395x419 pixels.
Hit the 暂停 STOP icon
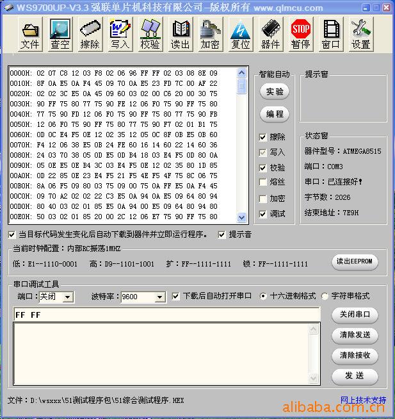click(x=301, y=35)
